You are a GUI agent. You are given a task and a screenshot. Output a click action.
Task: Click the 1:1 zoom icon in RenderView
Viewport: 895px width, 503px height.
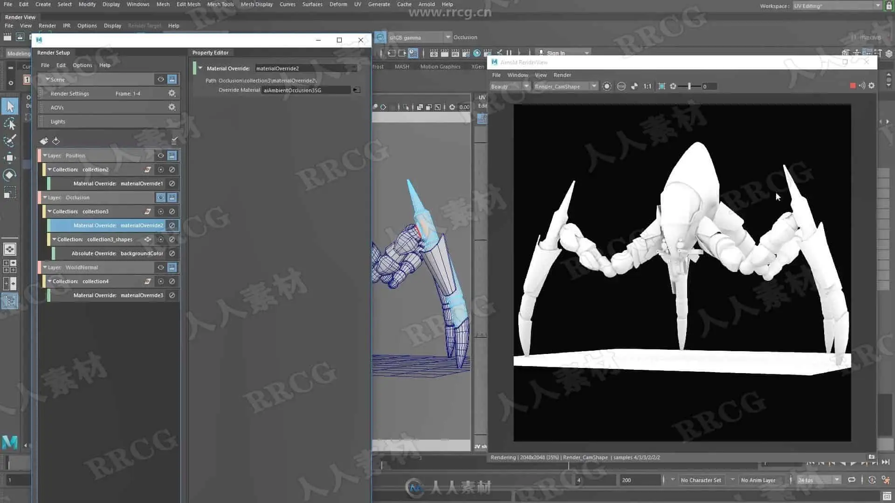[x=647, y=86]
